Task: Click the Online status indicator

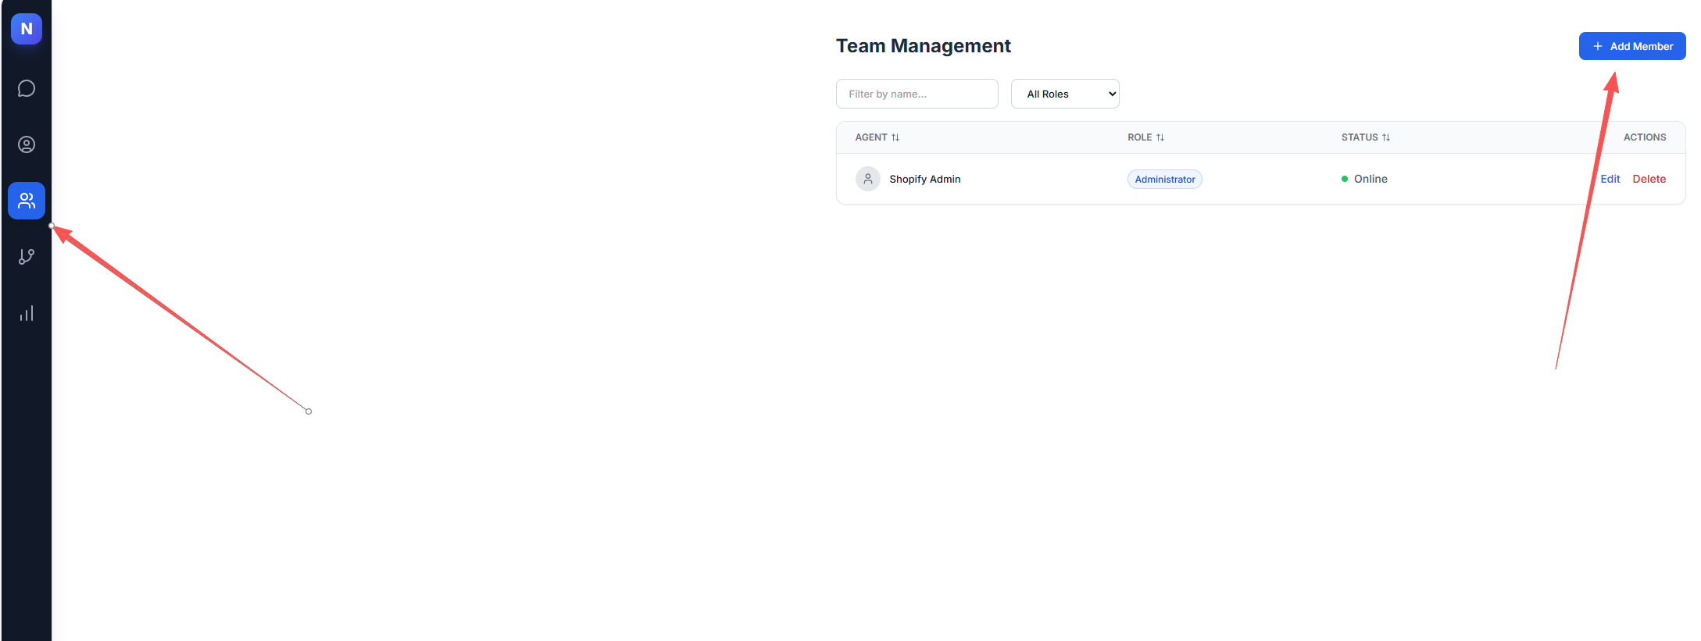Action: (x=1365, y=179)
